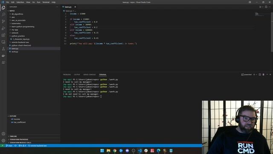
Task: Open the File menu
Action: pyautogui.click(x=8, y=2)
